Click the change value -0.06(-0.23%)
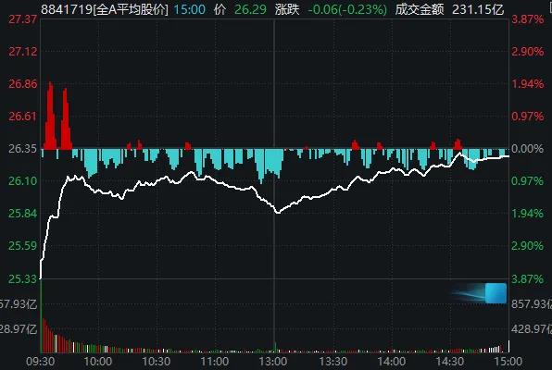This screenshot has width=552, height=370. 347,9
